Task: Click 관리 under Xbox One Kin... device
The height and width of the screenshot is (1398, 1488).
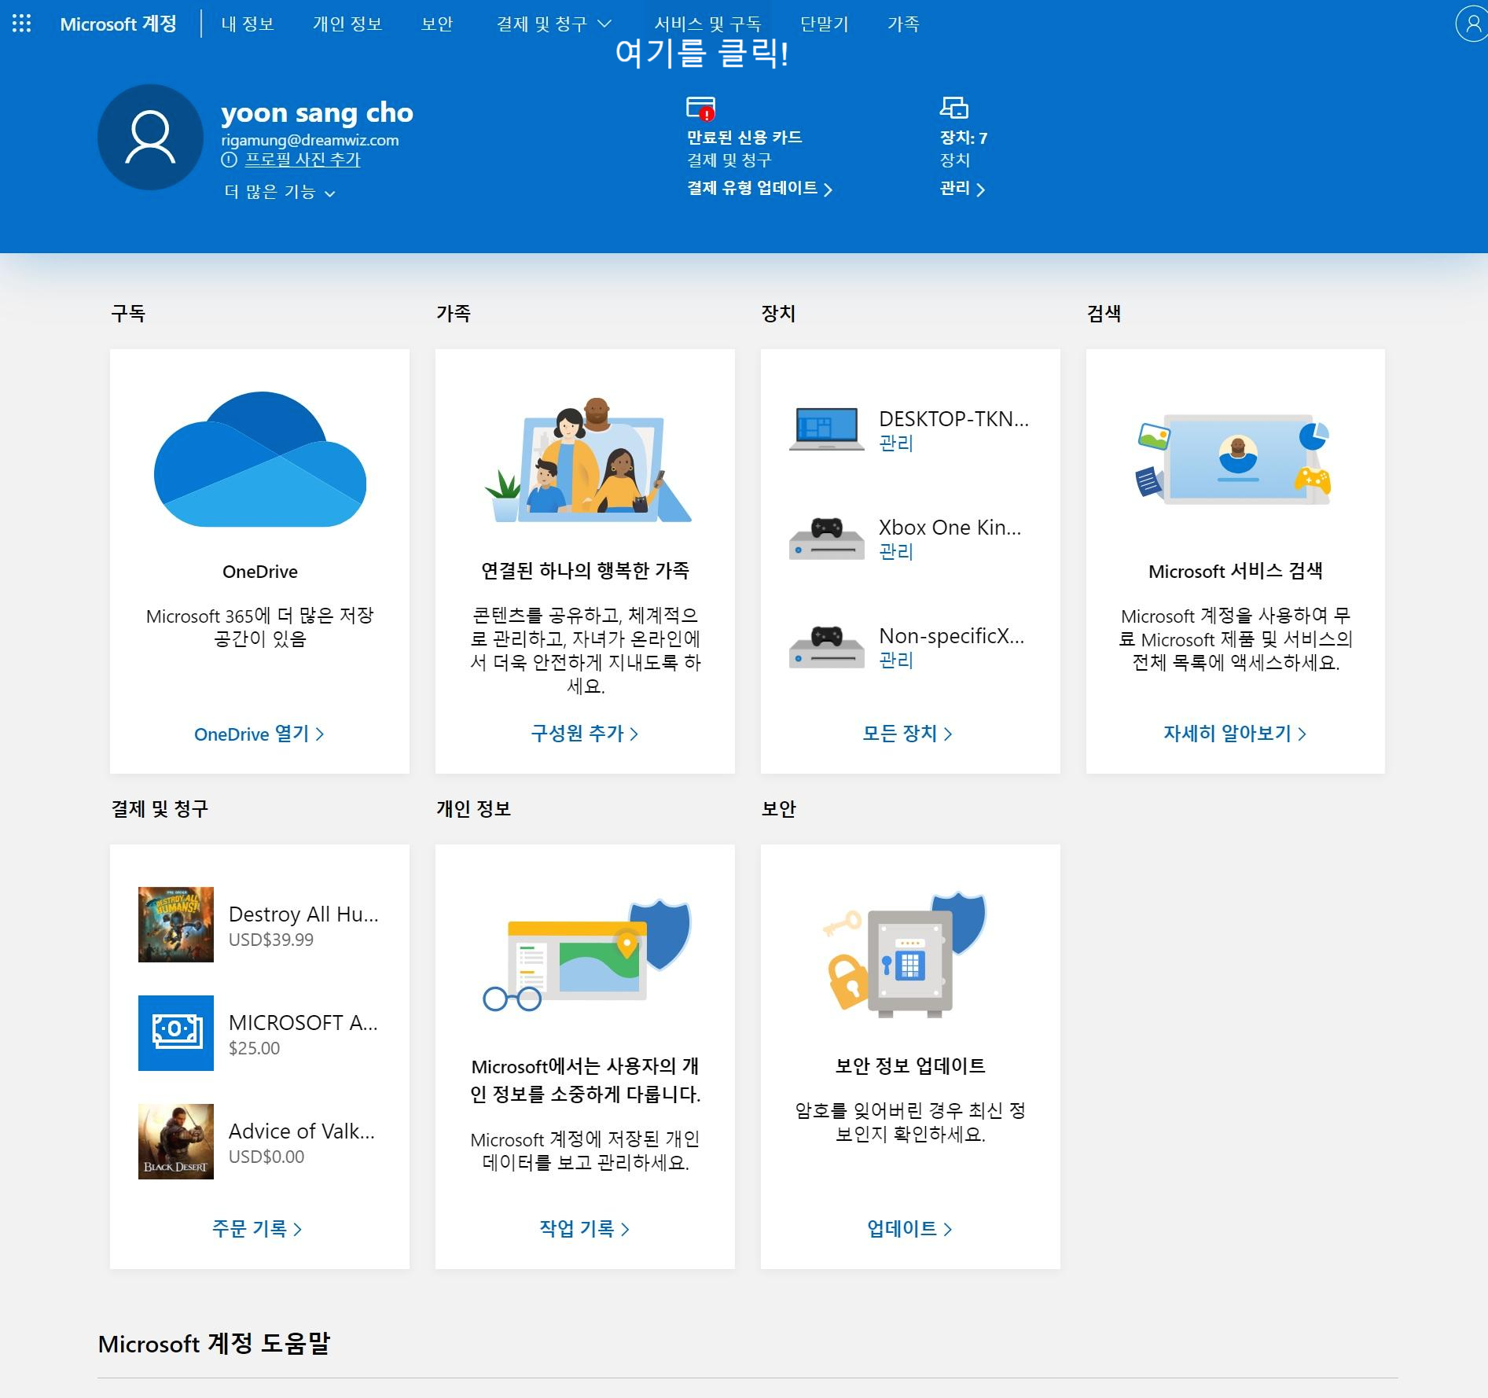Action: coord(896,552)
